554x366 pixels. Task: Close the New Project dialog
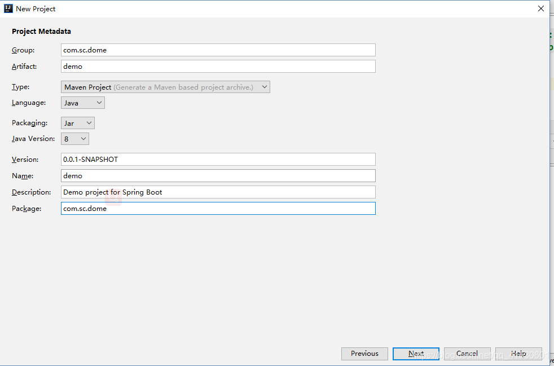pyautogui.click(x=540, y=8)
